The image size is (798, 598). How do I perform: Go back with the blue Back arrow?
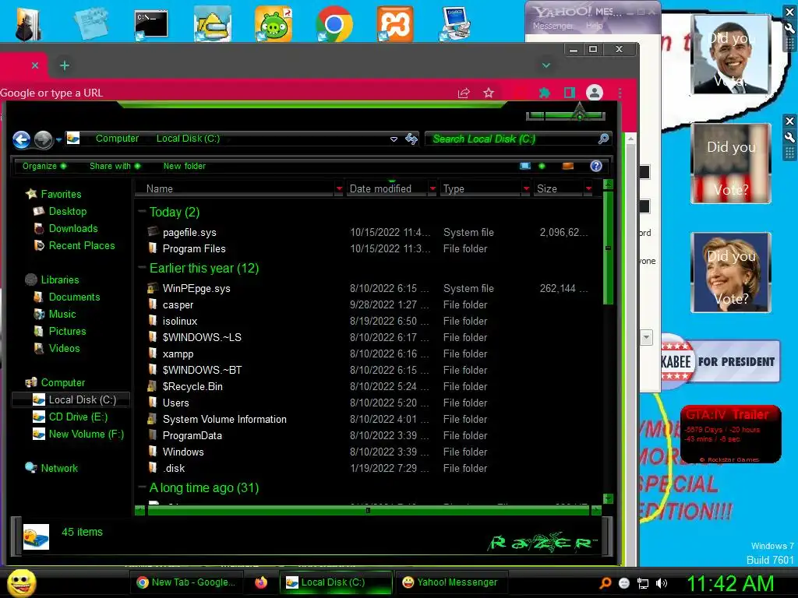(x=21, y=139)
